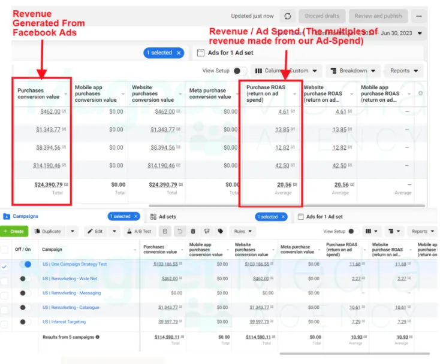Open US | Remarketing - Catalogue campaign link
This screenshot has width=440, height=364.
[71, 307]
